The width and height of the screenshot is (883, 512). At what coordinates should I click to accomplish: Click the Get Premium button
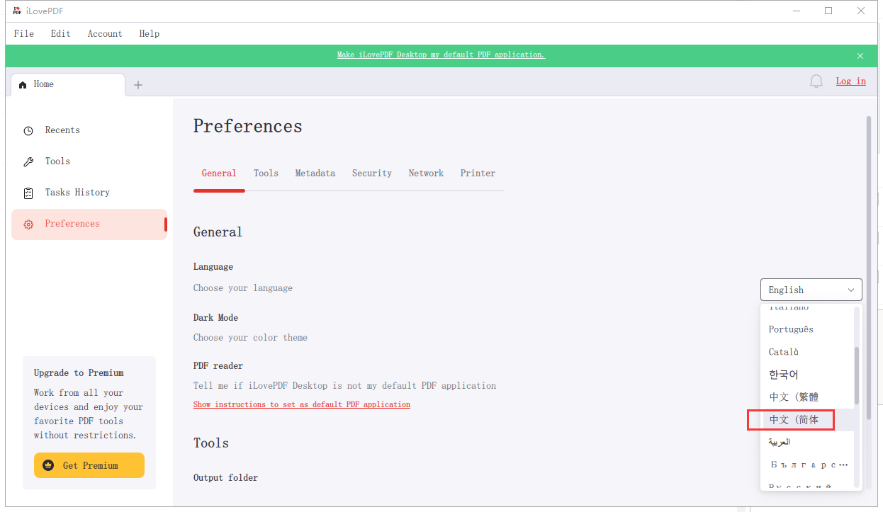(89, 465)
